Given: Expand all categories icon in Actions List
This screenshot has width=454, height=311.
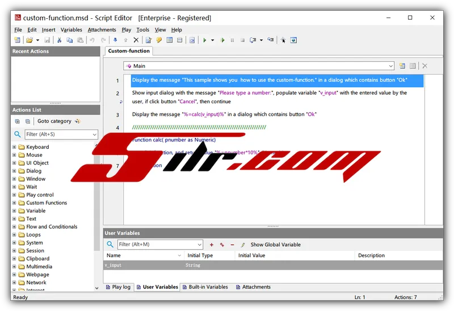Looking at the screenshot, I should (18, 121).
